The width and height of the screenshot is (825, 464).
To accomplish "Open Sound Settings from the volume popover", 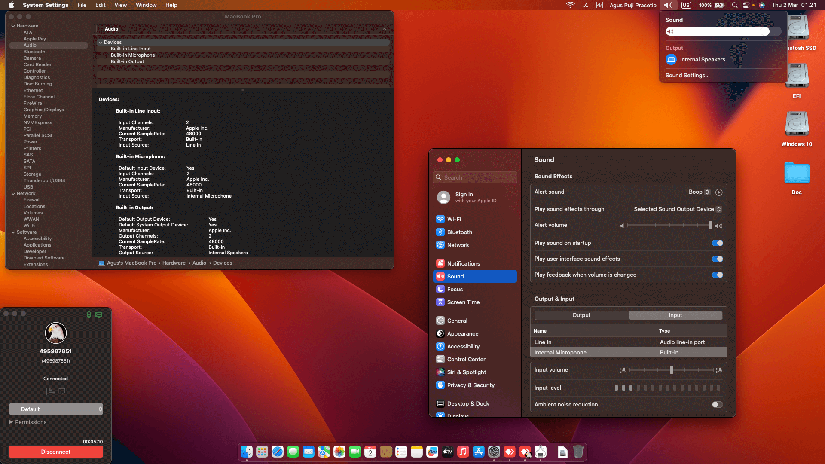I will point(687,75).
